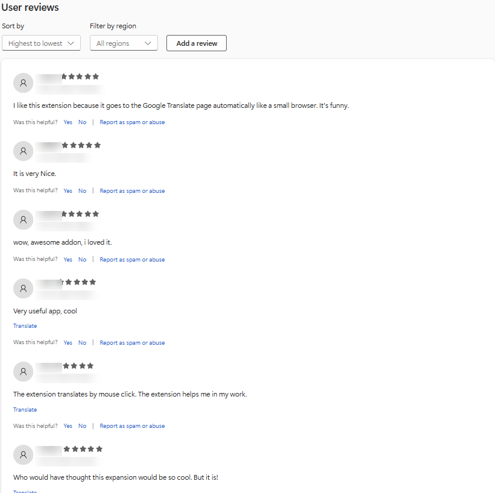Click review text about Google Translate page

click(x=181, y=105)
